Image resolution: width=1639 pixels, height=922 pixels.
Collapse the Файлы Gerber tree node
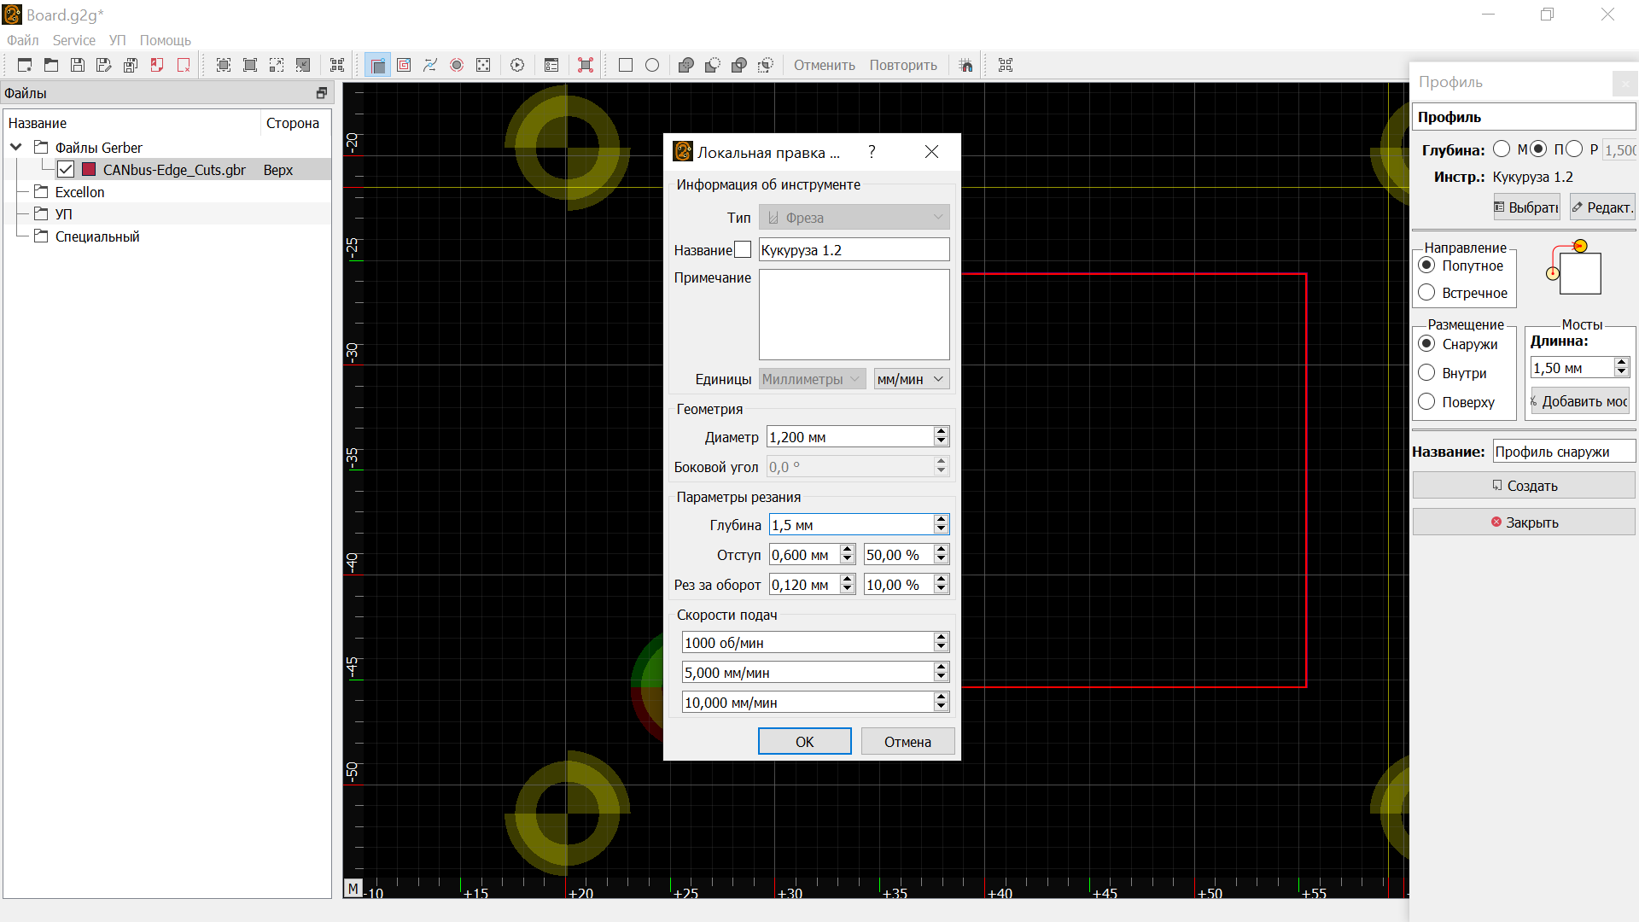coord(16,148)
